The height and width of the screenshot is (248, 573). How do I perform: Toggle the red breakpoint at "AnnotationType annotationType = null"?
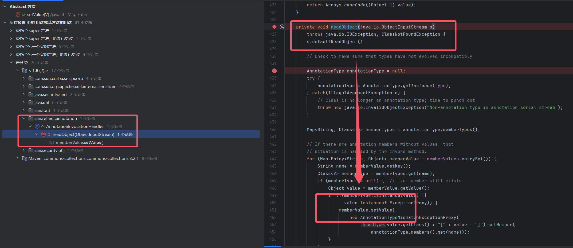pyautogui.click(x=274, y=71)
